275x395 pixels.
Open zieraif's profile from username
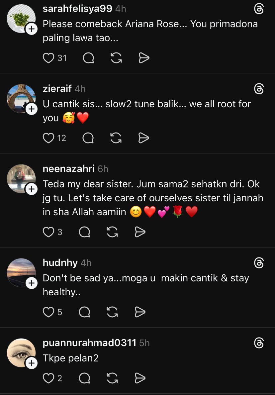[x=57, y=89]
